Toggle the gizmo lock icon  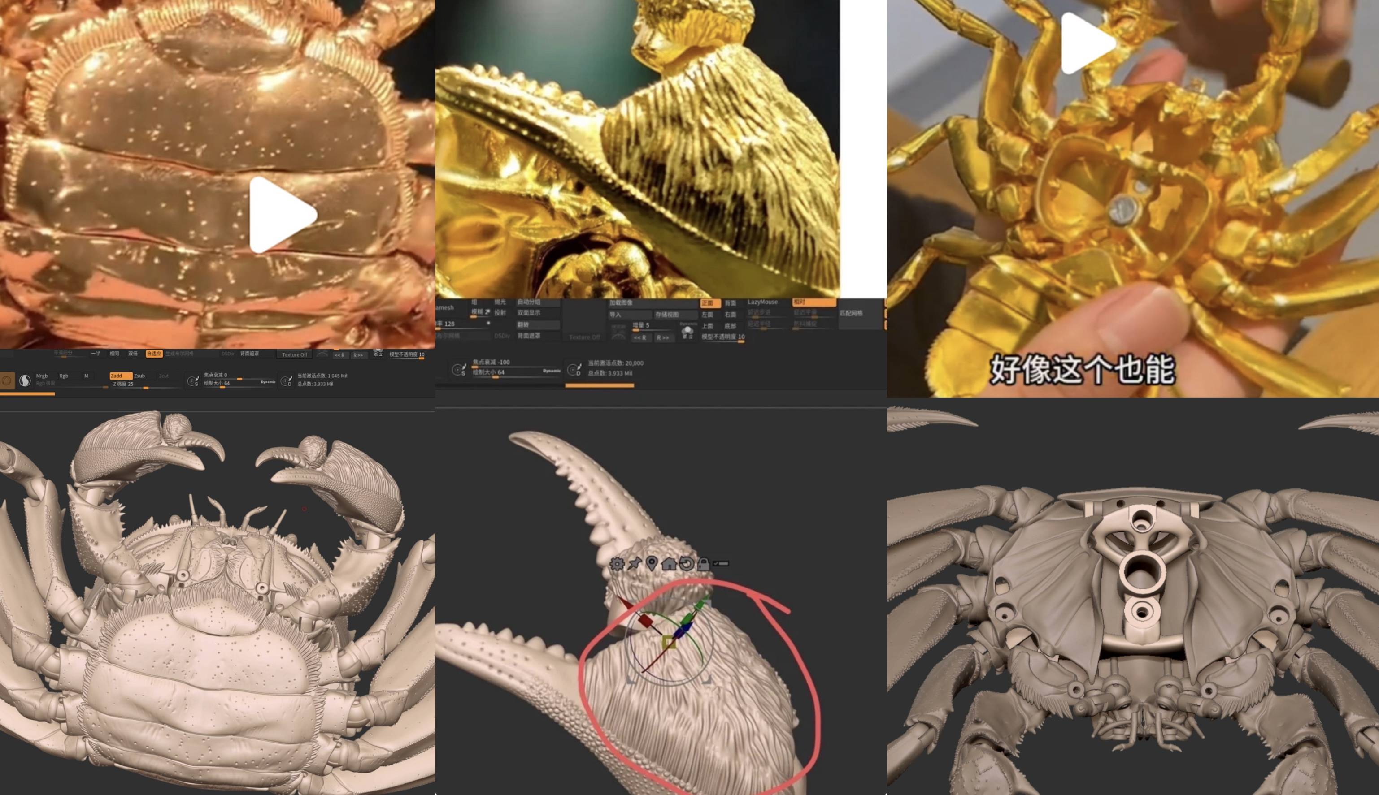click(x=704, y=564)
